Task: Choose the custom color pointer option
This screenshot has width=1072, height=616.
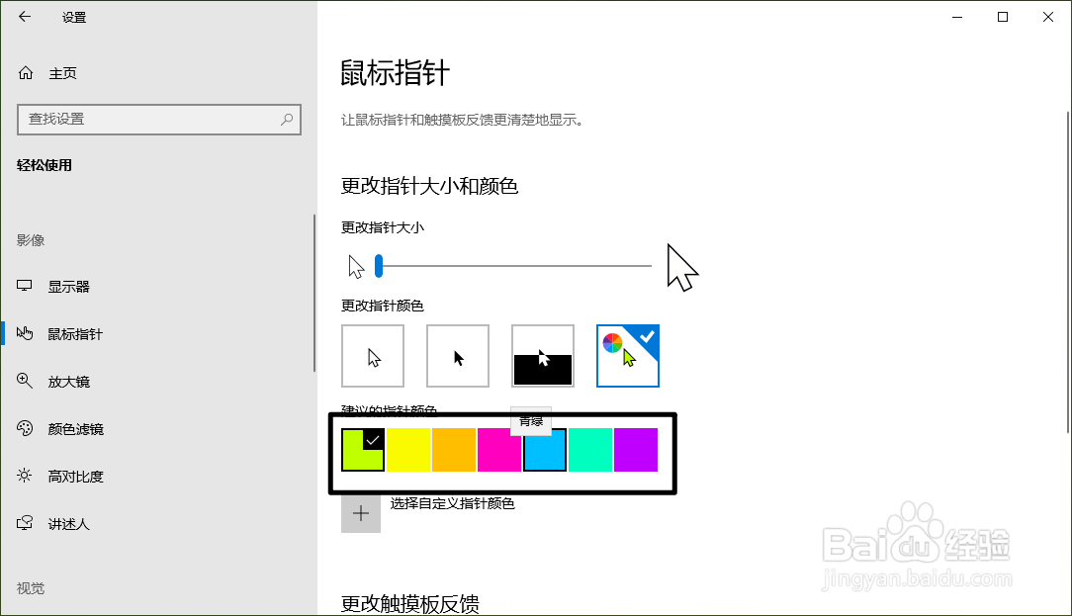Action: 628,356
